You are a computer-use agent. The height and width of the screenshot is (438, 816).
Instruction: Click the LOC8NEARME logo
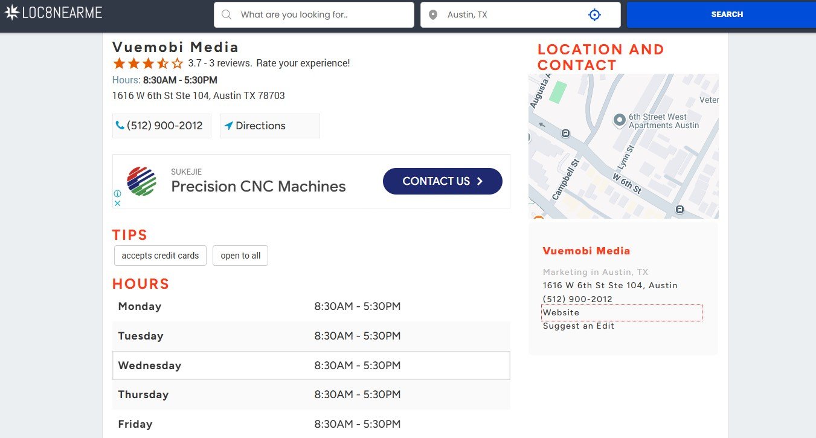[x=54, y=13]
